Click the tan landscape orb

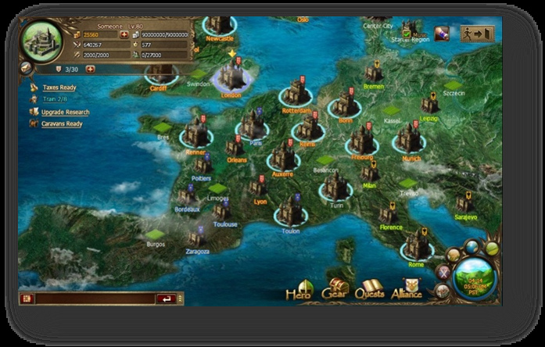pos(454,256)
